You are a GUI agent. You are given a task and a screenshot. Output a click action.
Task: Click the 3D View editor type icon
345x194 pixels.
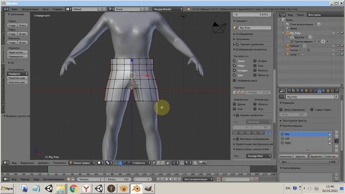point(6,163)
